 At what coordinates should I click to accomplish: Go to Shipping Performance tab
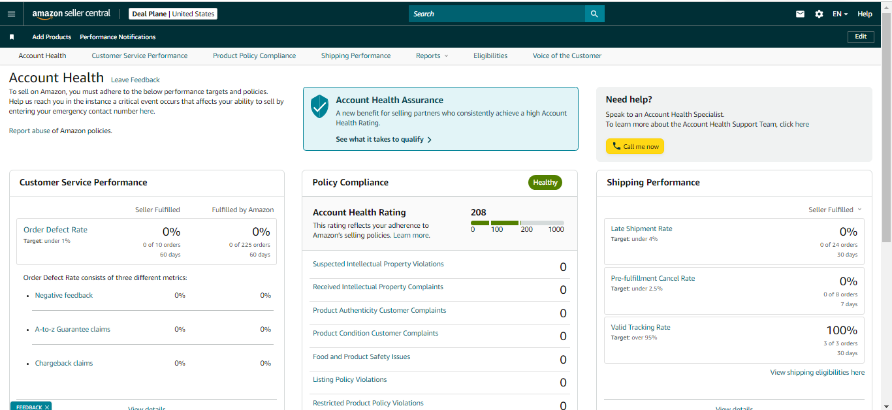tap(356, 56)
